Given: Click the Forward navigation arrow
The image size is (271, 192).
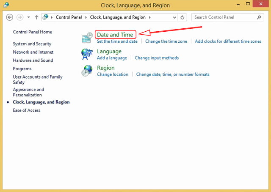Looking at the screenshot, I should point(20,17).
